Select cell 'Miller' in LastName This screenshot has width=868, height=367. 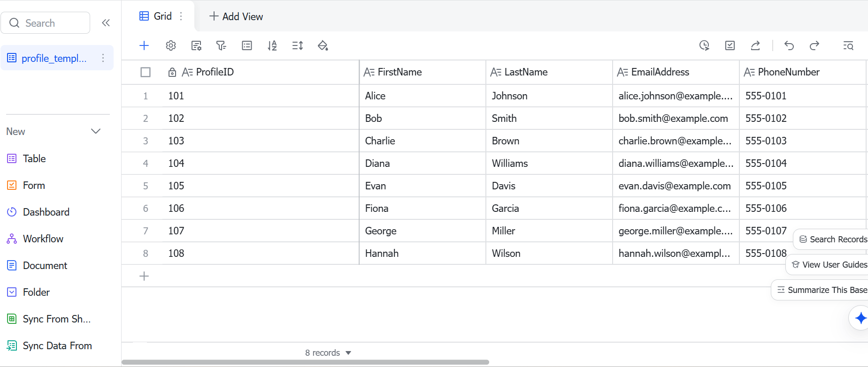(549, 231)
